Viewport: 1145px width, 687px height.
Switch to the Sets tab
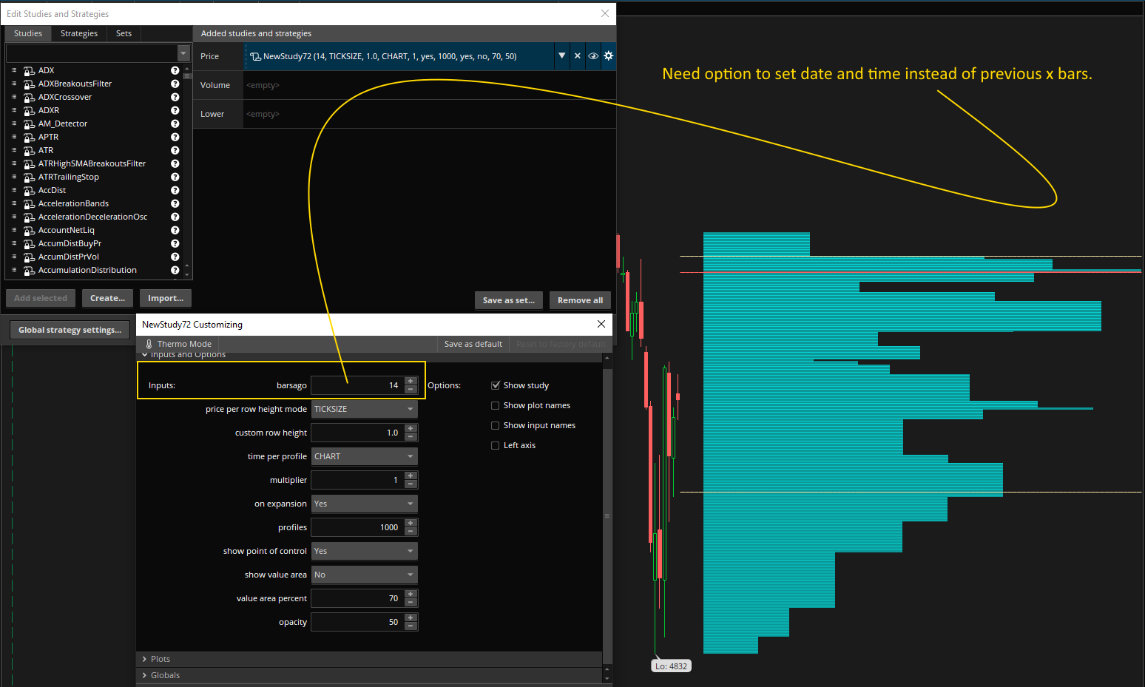click(124, 33)
